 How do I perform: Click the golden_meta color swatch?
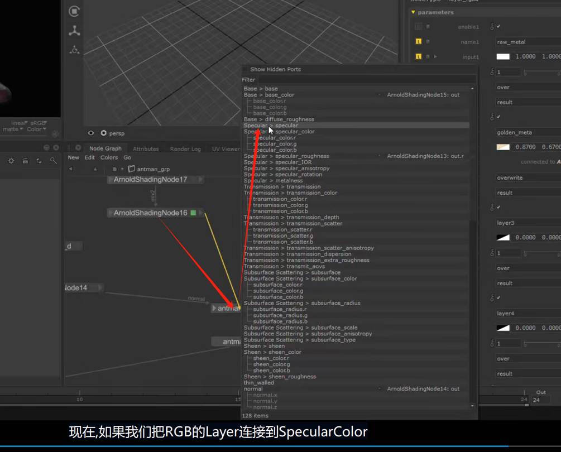click(503, 147)
